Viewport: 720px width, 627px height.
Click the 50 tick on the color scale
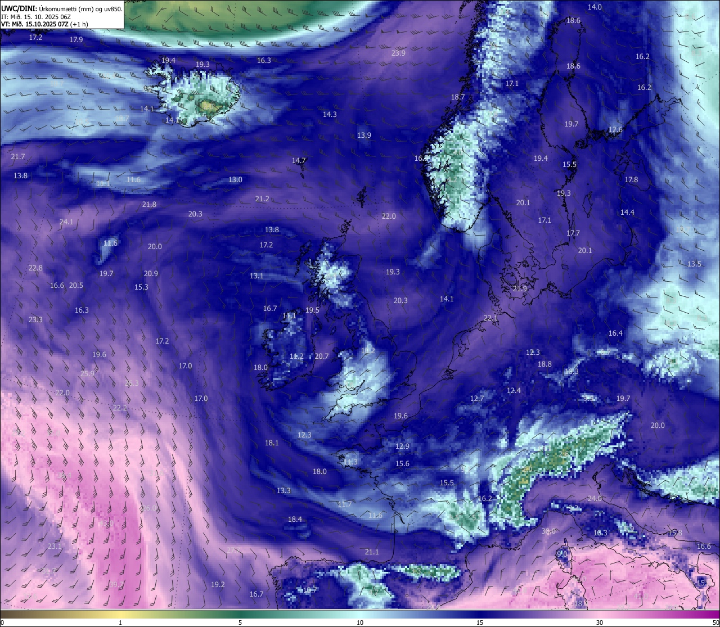point(715,623)
